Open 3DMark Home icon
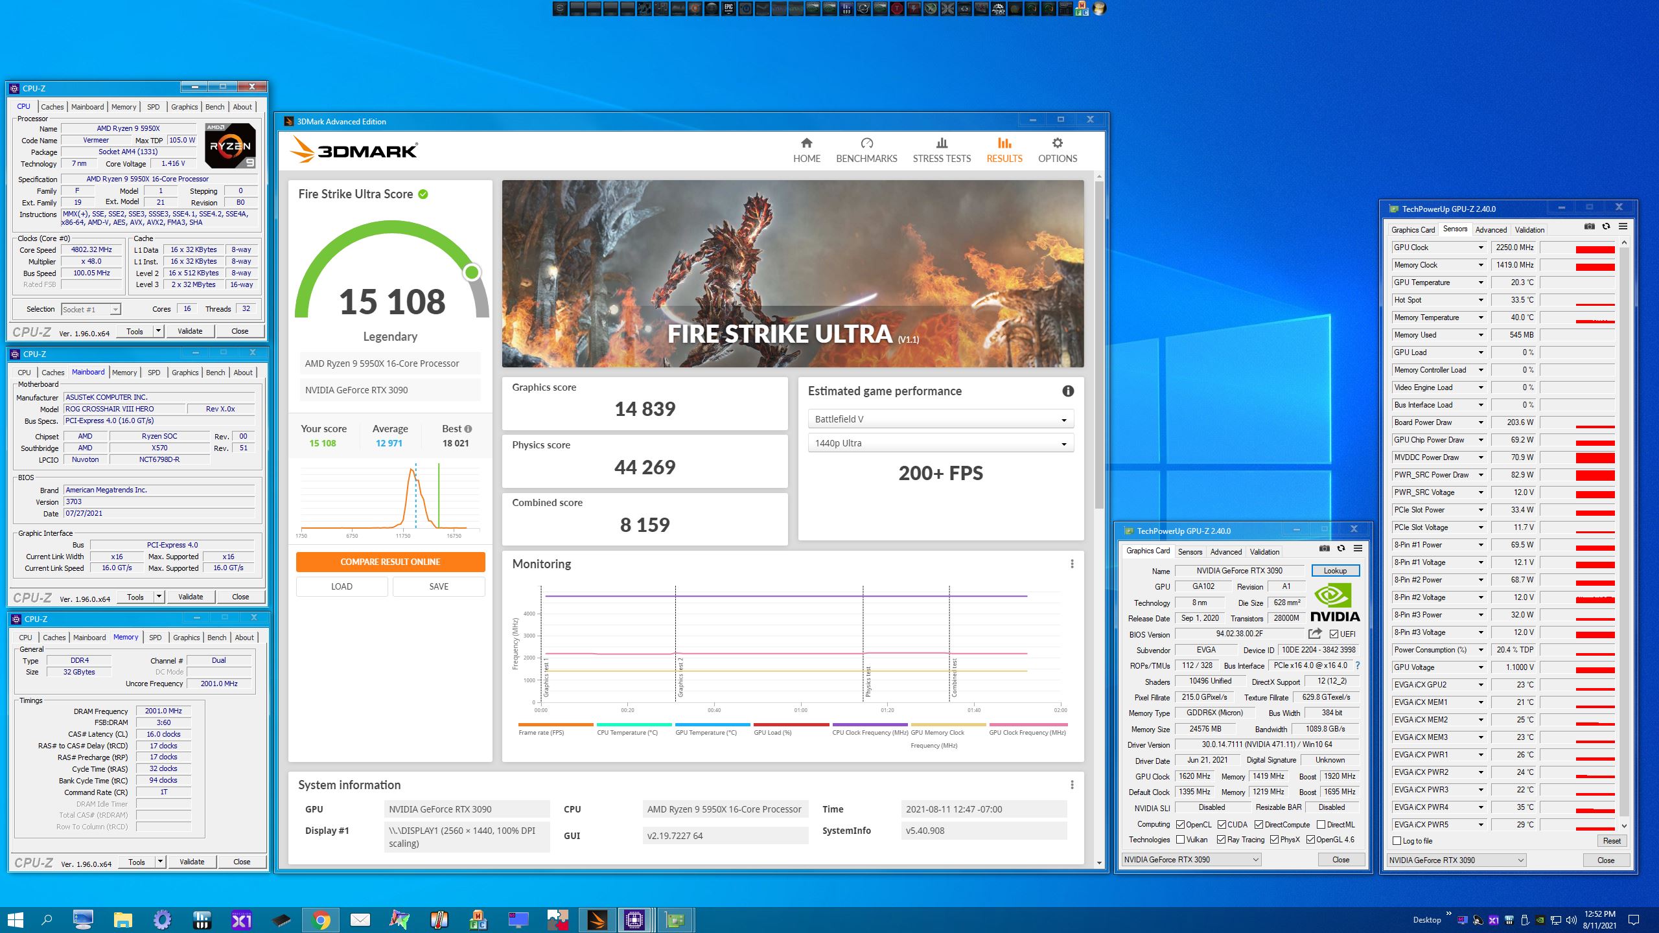This screenshot has width=1659, height=933. (806, 143)
